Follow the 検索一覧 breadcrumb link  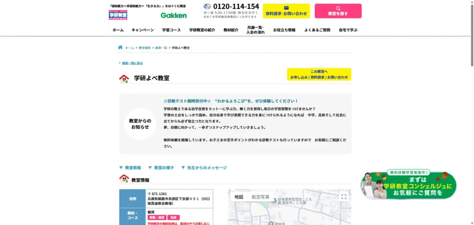click(161, 48)
